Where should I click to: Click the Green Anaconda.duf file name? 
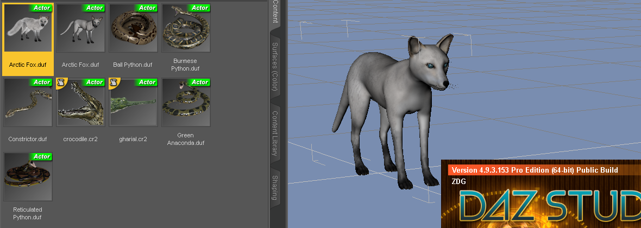point(186,139)
